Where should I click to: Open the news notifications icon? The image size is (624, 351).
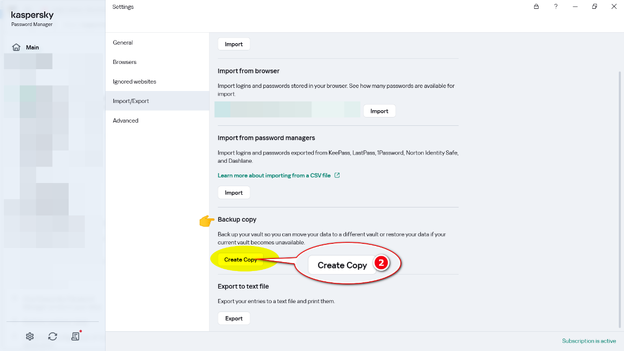[75, 336]
